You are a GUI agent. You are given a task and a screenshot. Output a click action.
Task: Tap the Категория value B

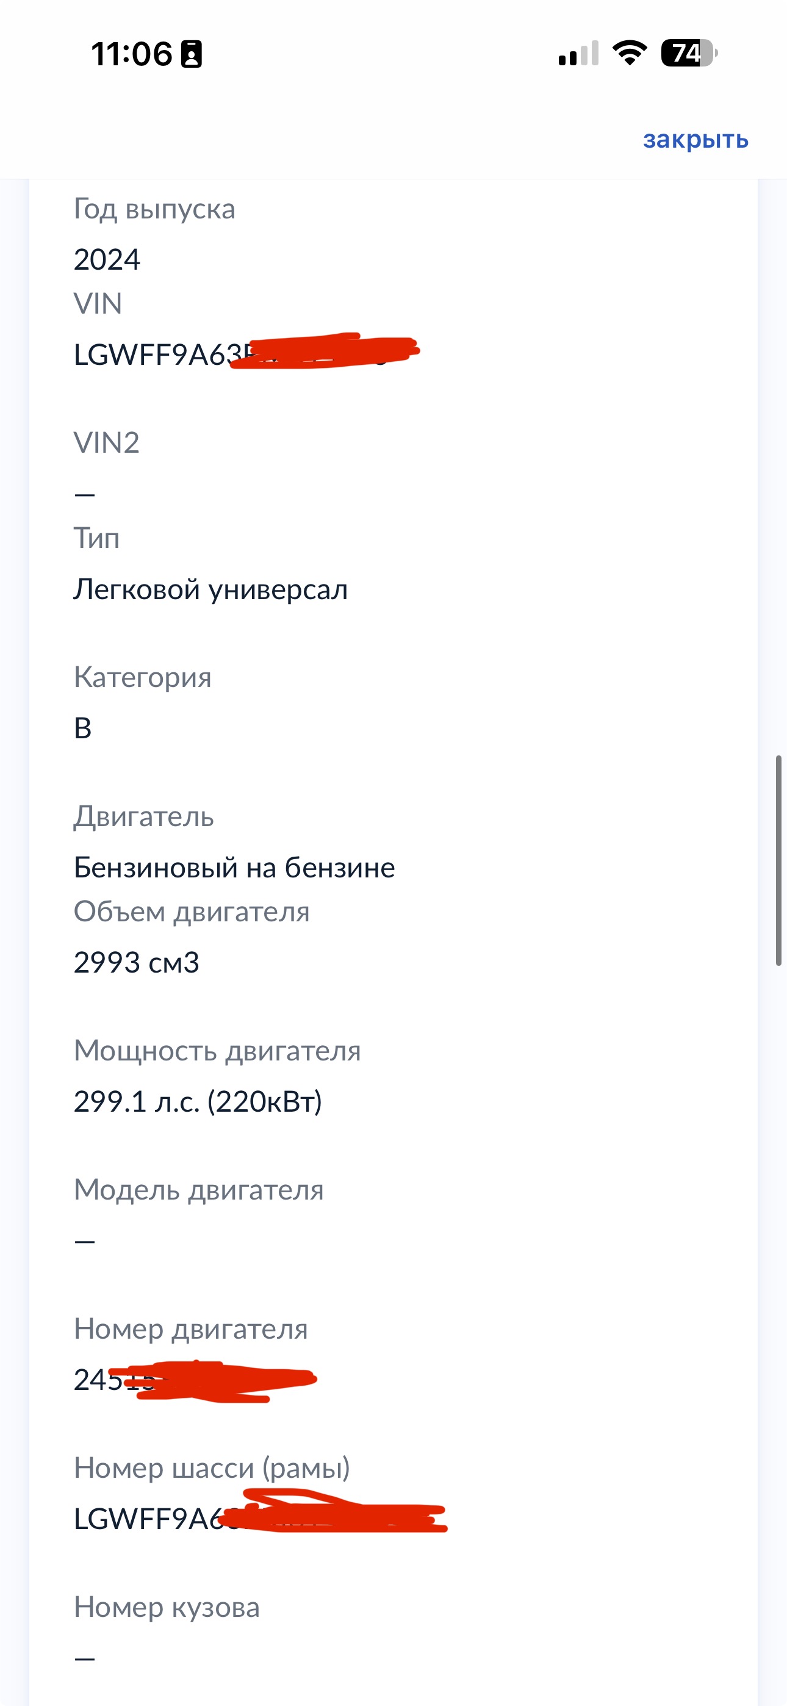pyautogui.click(x=83, y=729)
